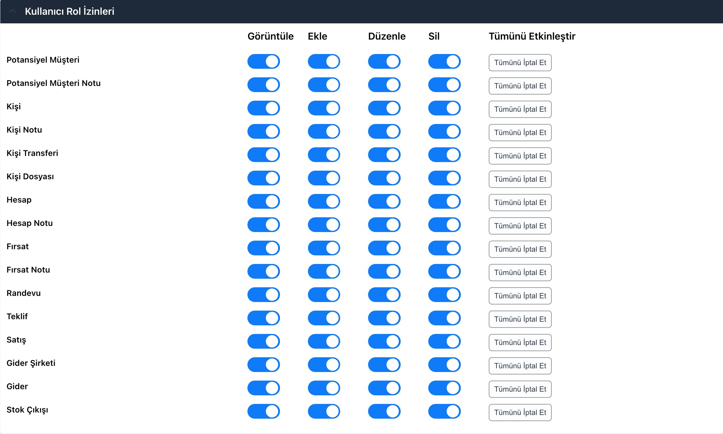Disable Ekle permission for Teklif
This screenshot has height=434, width=723.
coord(324,318)
